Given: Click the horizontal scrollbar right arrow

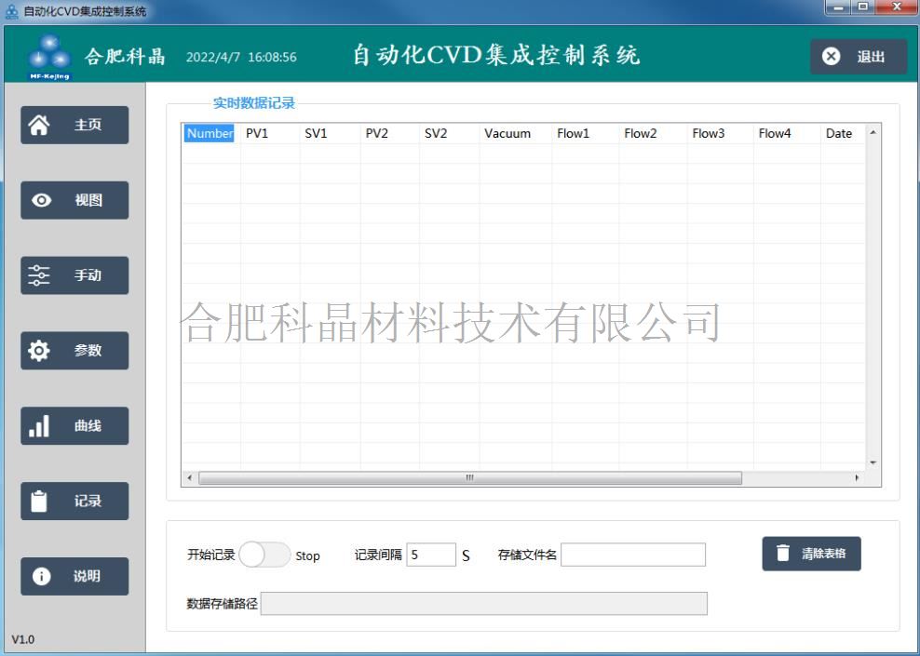Looking at the screenshot, I should (858, 478).
